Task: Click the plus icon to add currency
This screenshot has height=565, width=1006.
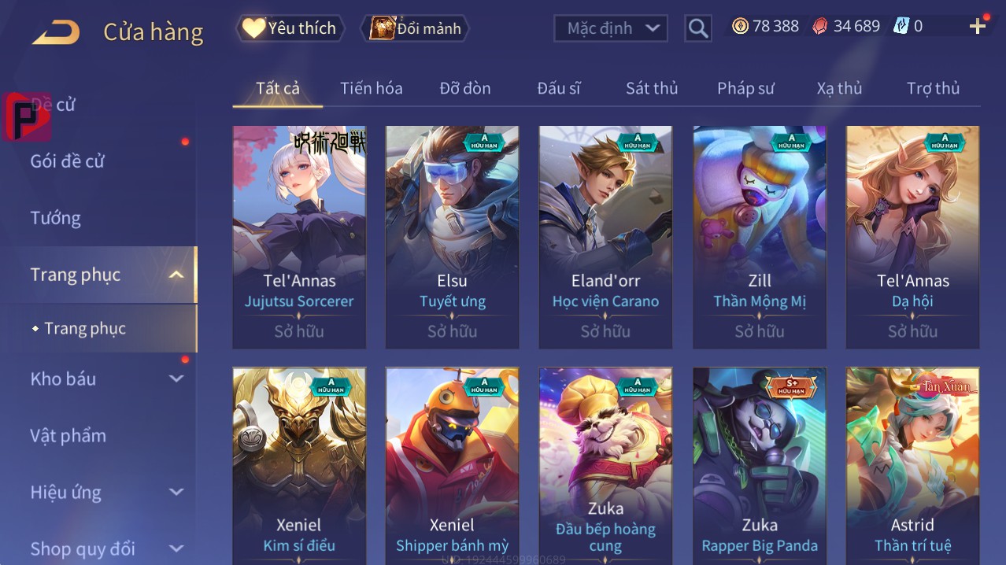Action: click(x=978, y=27)
